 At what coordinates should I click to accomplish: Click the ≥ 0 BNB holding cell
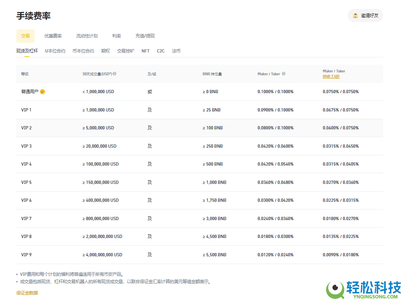[210, 92]
